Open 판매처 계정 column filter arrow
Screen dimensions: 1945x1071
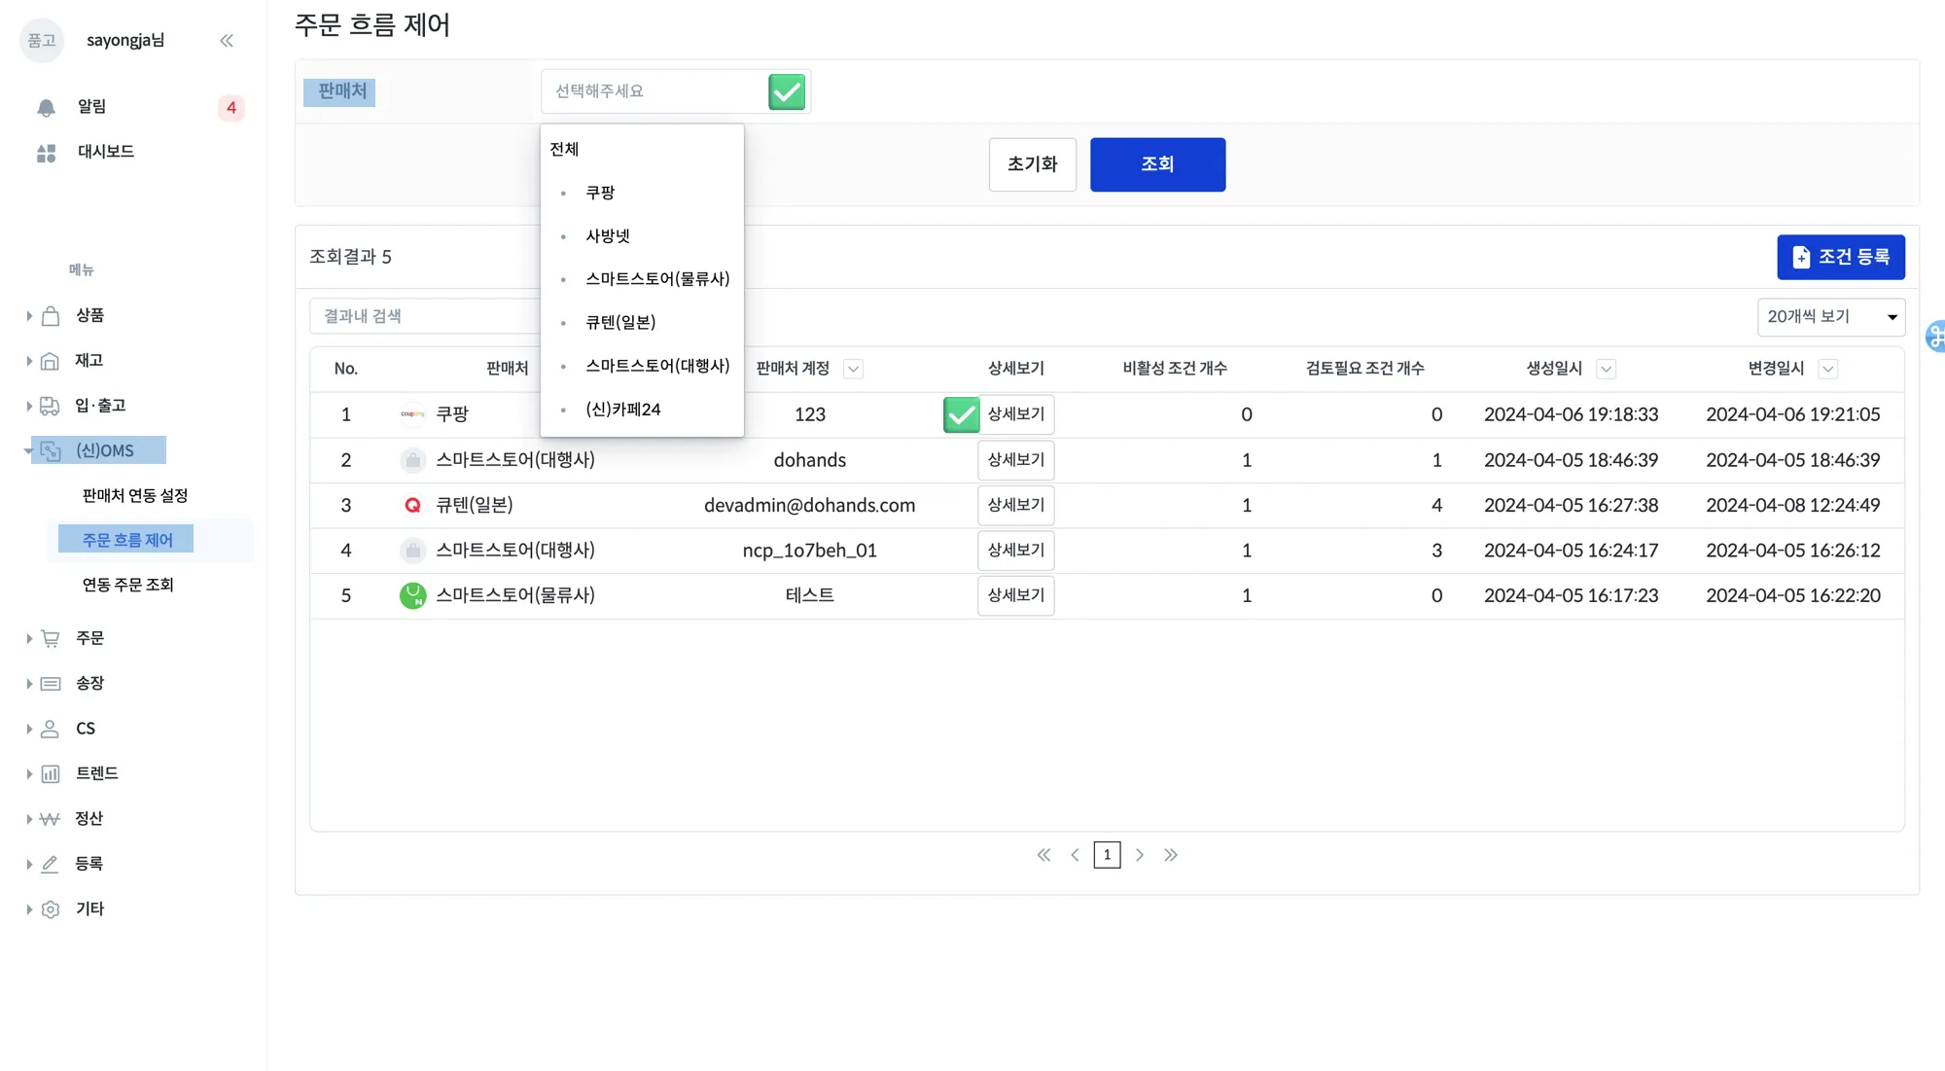point(853,369)
